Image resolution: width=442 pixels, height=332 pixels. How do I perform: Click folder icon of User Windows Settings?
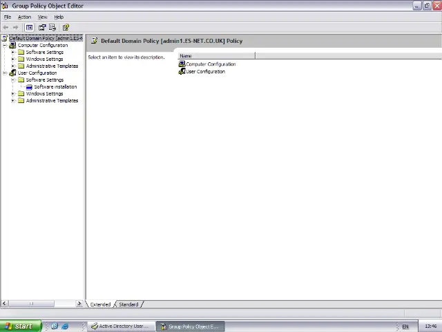point(21,93)
